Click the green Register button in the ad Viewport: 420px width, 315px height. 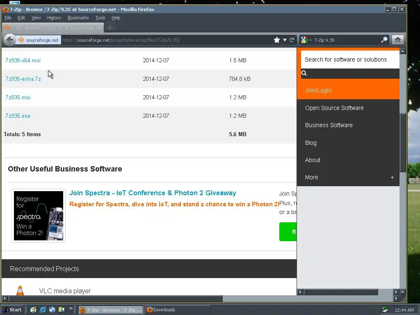288,232
